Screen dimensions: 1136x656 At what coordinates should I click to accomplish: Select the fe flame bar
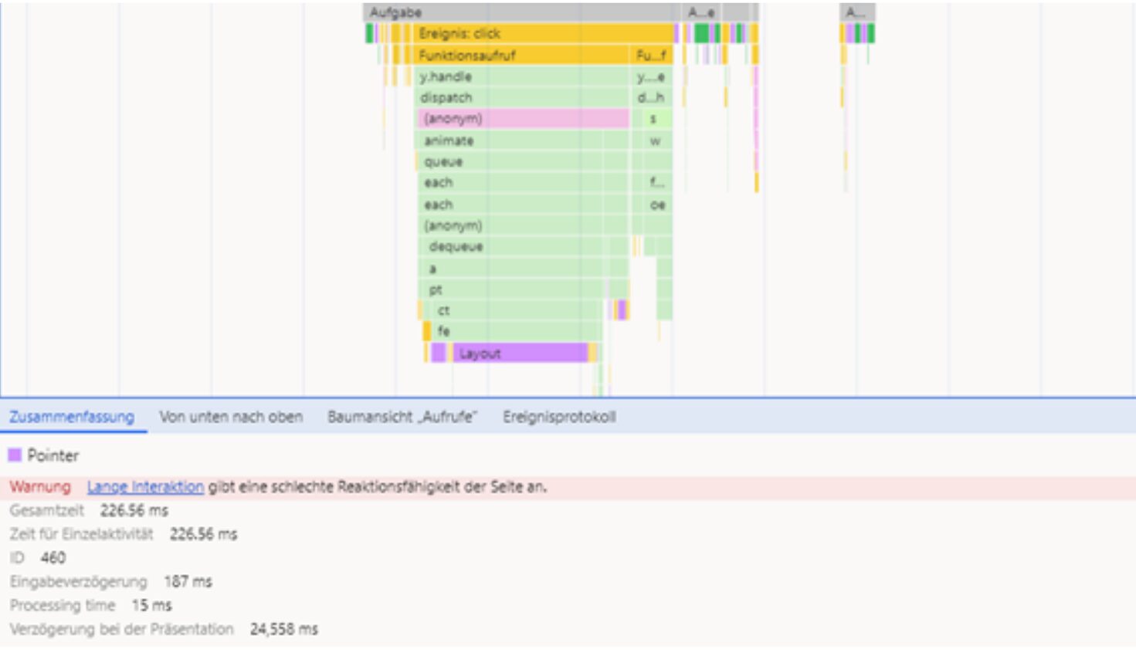[516, 331]
